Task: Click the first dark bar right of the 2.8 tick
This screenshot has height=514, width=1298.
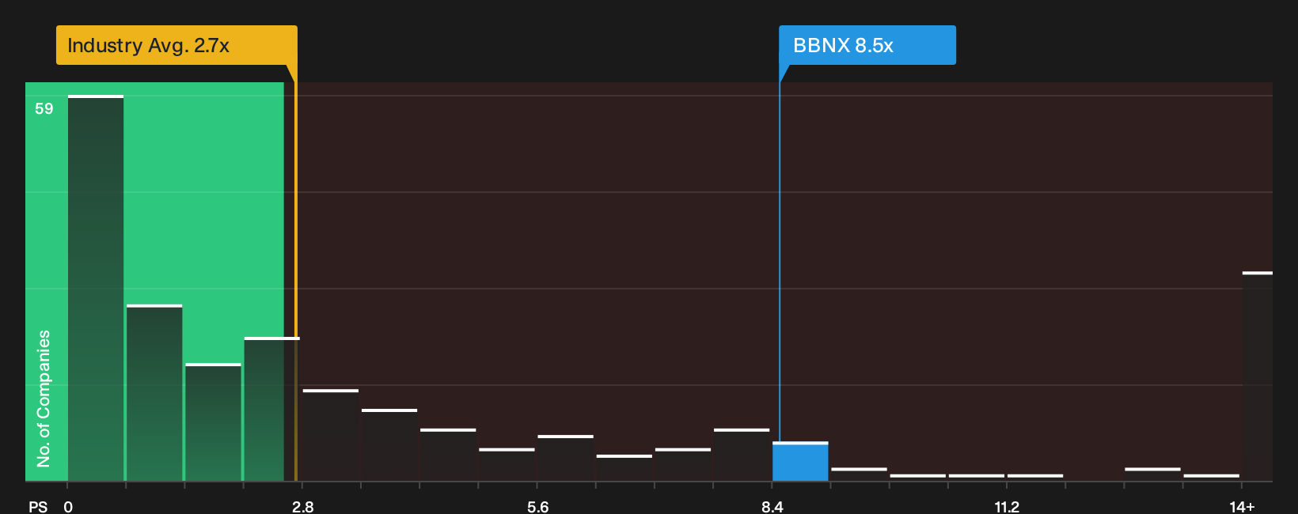Action: (x=331, y=435)
